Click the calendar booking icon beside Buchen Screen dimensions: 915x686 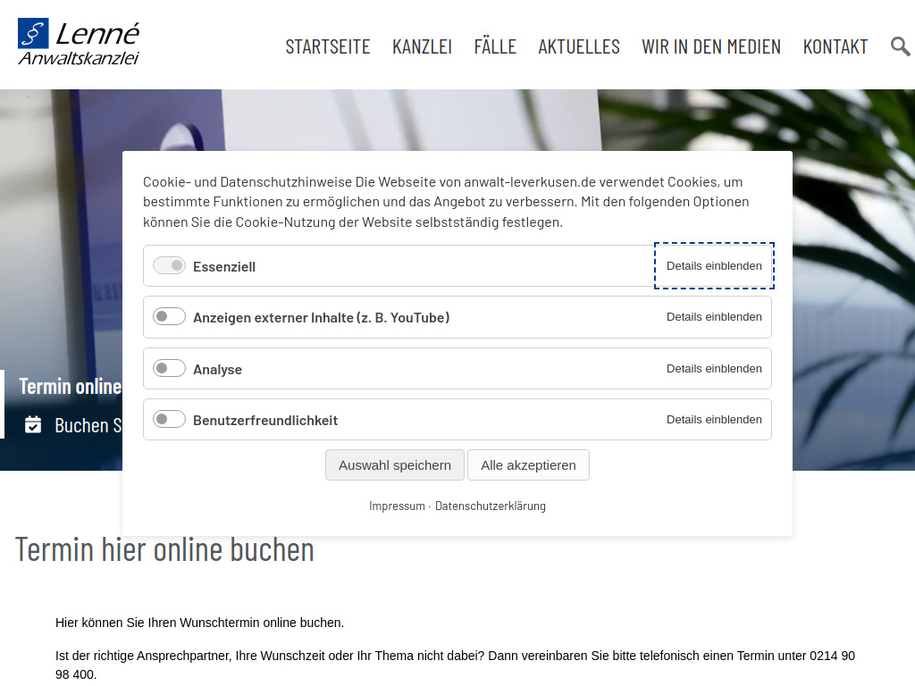coord(33,424)
